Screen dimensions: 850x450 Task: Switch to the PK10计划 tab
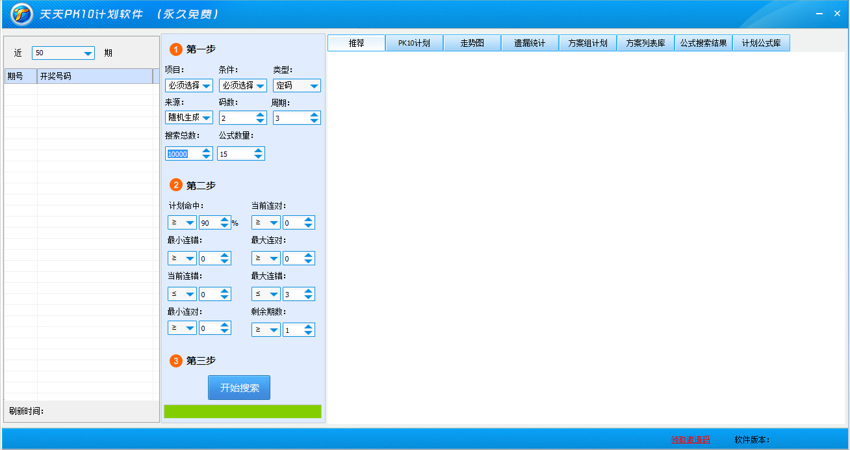(x=414, y=44)
